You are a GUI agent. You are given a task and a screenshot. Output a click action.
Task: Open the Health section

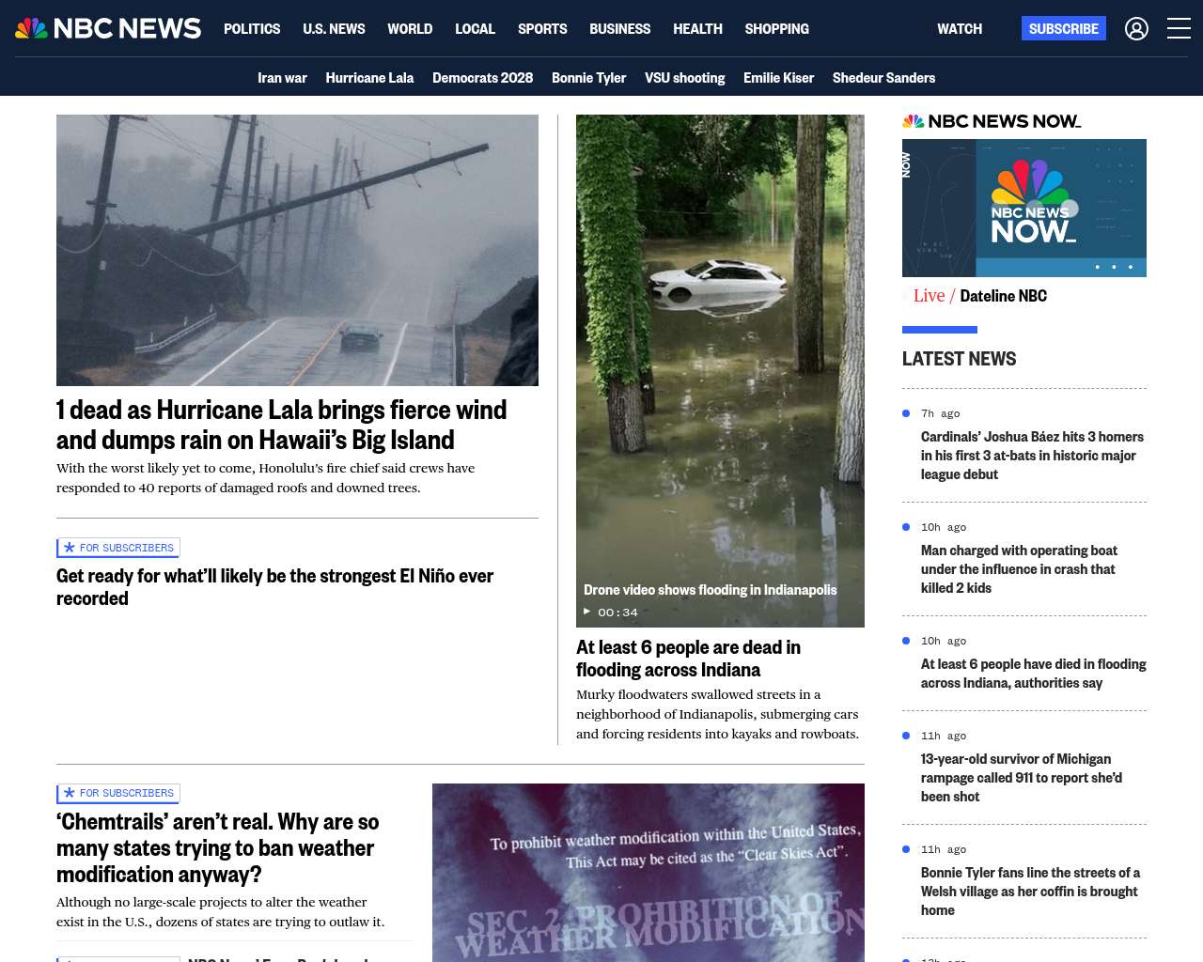coord(697,29)
